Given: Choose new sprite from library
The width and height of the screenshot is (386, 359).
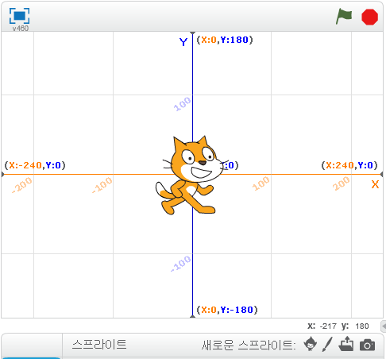Looking at the screenshot, I should pos(311,344).
